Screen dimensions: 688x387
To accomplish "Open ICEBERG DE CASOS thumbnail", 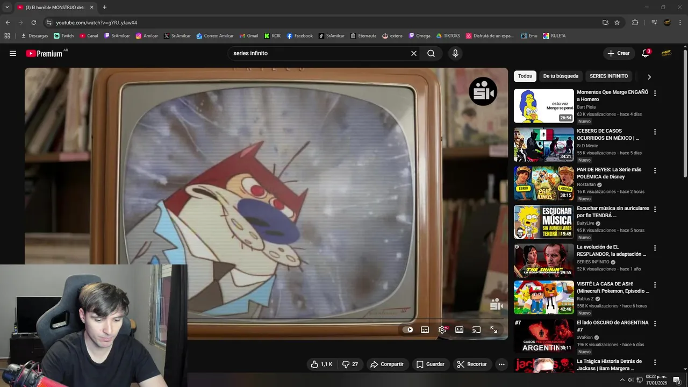I will point(544,145).
